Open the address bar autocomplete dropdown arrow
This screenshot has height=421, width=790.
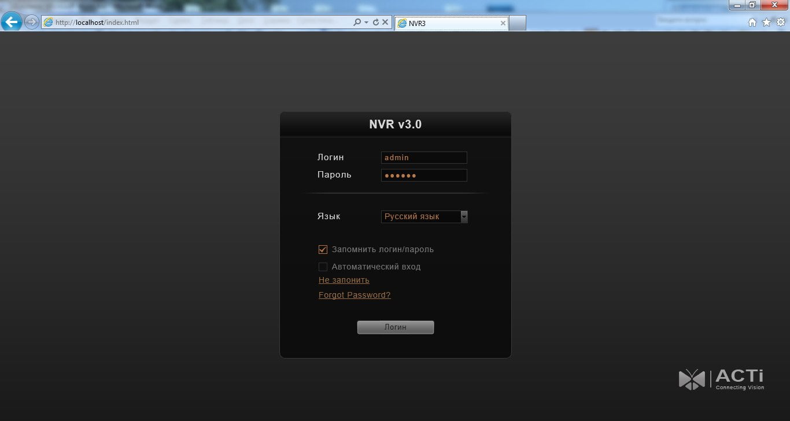point(366,23)
